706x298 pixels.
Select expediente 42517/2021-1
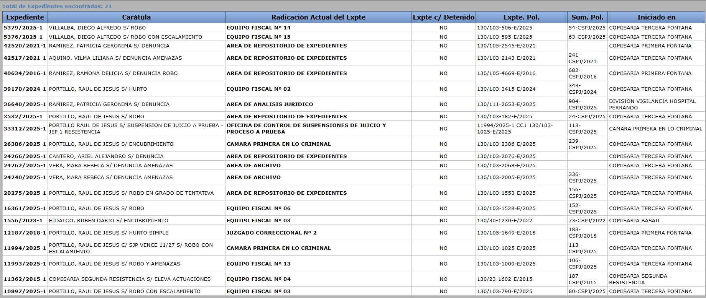coord(25,58)
